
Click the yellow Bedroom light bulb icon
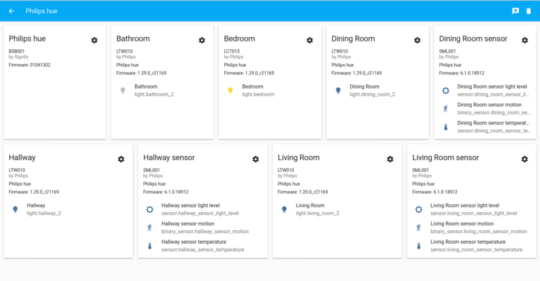coord(231,91)
